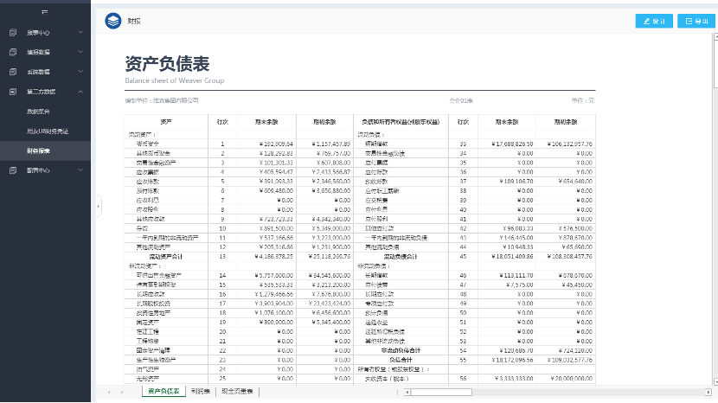Click the 第三方数据 sidebar icon

(13, 92)
